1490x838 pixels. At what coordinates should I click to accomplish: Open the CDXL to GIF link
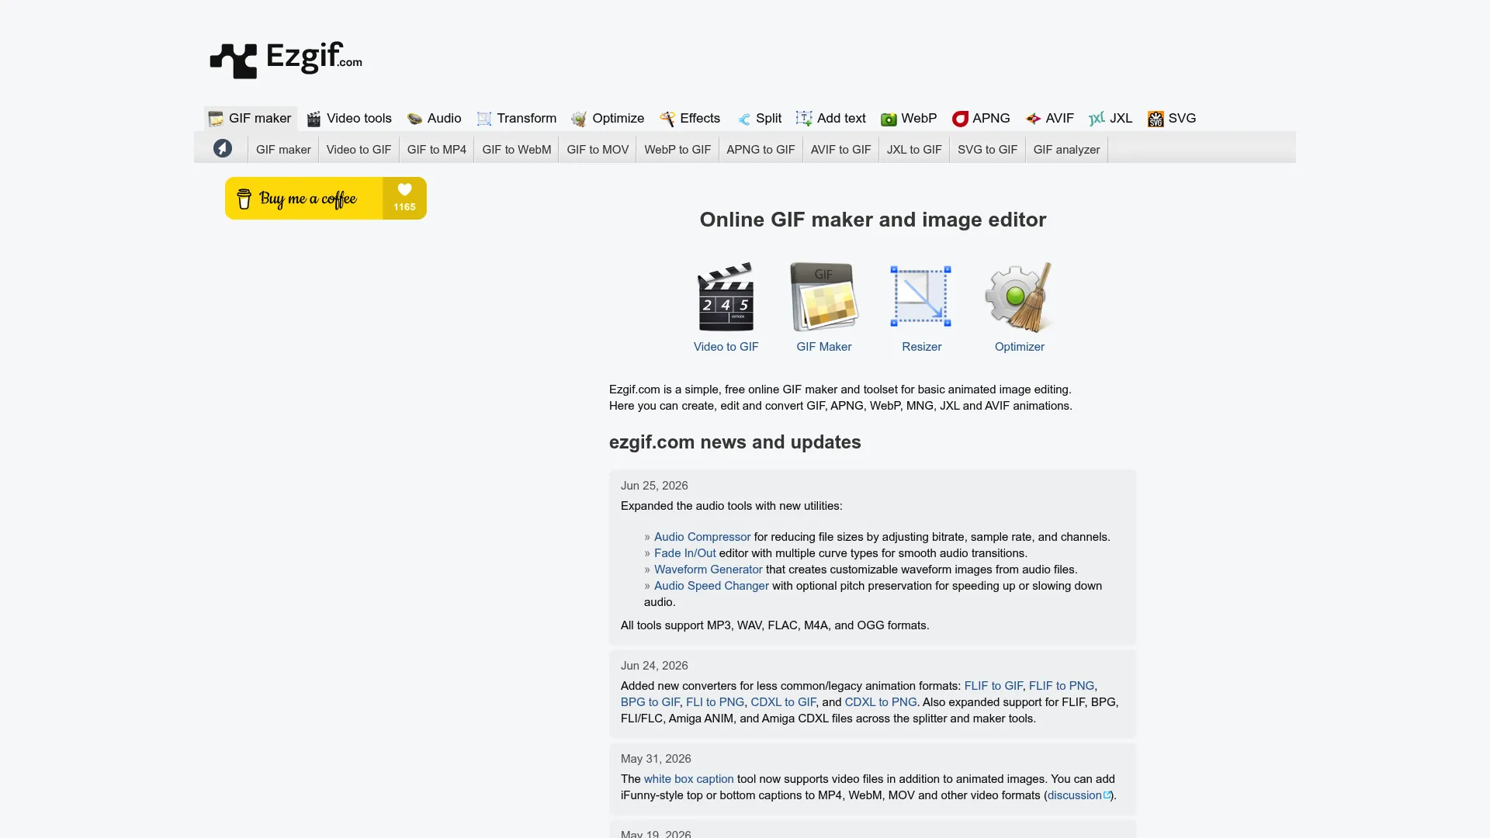point(783,702)
